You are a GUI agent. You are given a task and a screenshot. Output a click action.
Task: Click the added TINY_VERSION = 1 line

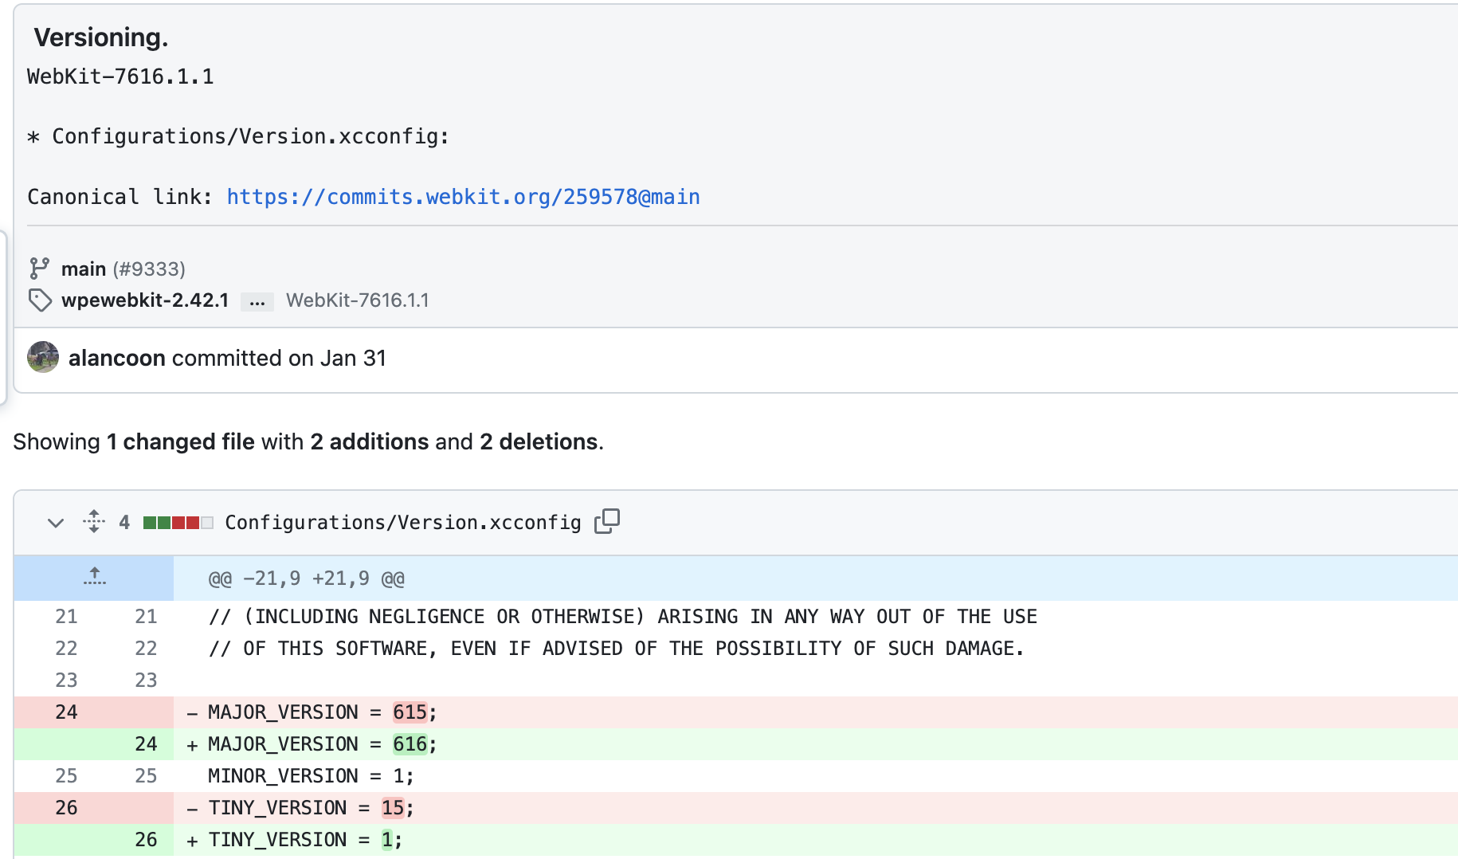[x=816, y=840]
